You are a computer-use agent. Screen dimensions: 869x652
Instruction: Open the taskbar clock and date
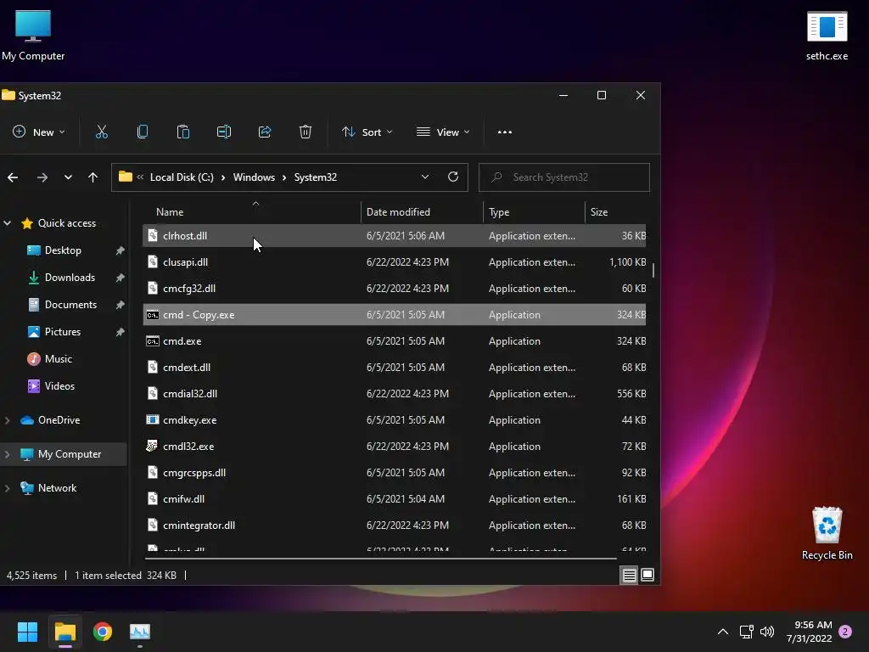tap(809, 632)
